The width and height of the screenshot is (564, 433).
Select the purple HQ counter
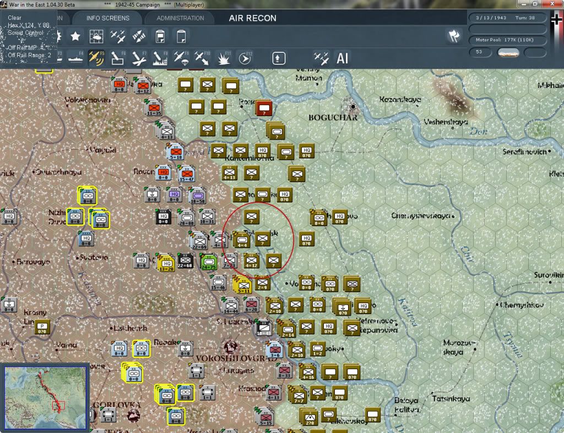(x=174, y=195)
